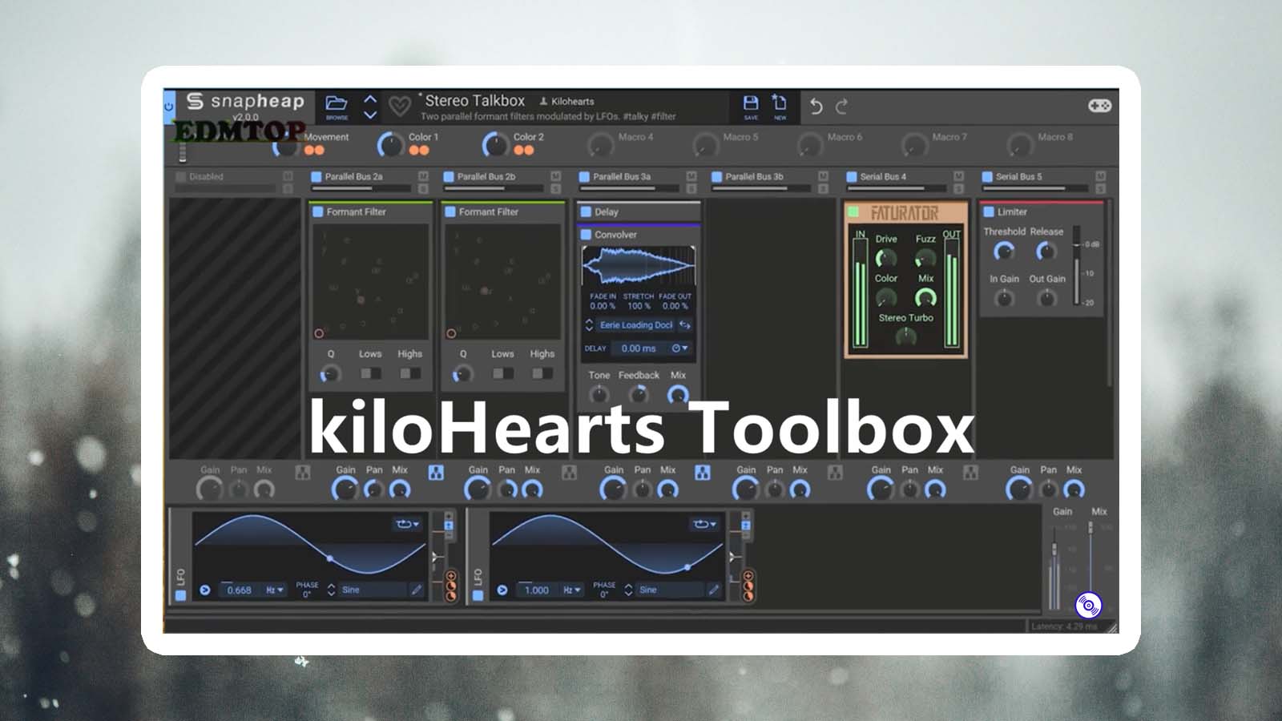This screenshot has height=721, width=1282.
Task: Click the first LFO play arrow icon
Action: 205,590
